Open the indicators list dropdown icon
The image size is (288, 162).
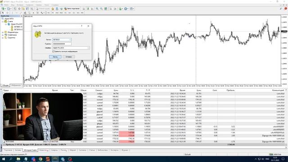(x=121, y=9)
